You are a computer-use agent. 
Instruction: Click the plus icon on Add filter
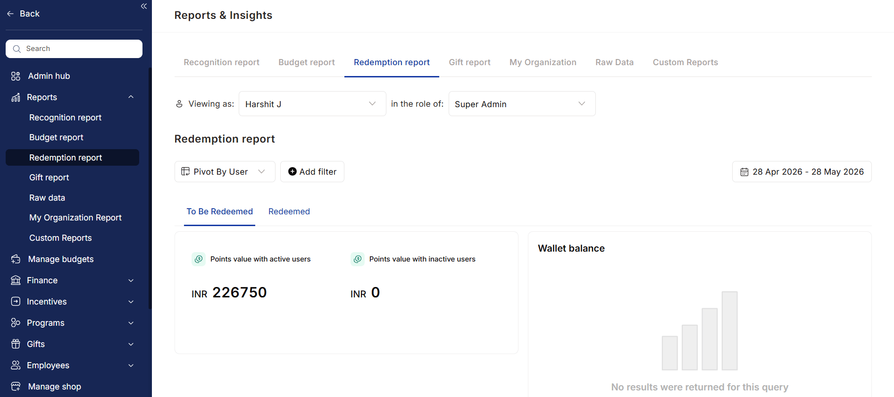292,171
